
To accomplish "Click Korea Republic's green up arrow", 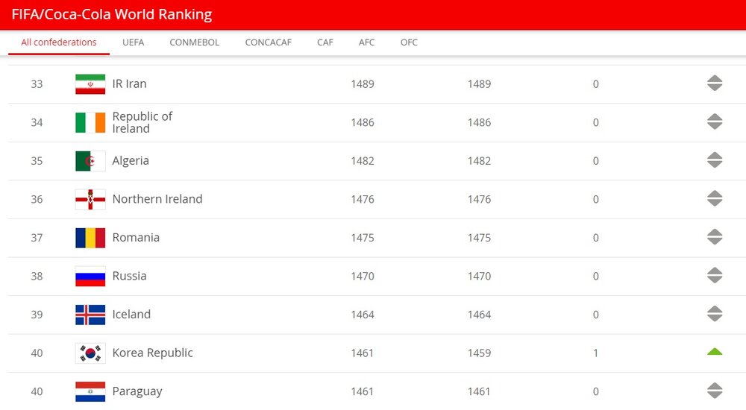I will click(x=715, y=352).
